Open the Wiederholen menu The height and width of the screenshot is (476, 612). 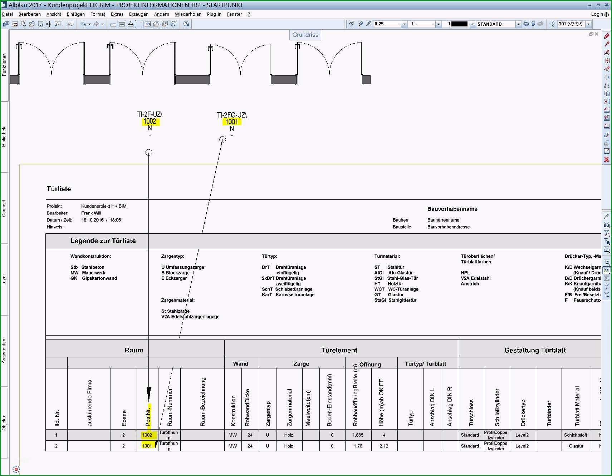(x=188, y=14)
